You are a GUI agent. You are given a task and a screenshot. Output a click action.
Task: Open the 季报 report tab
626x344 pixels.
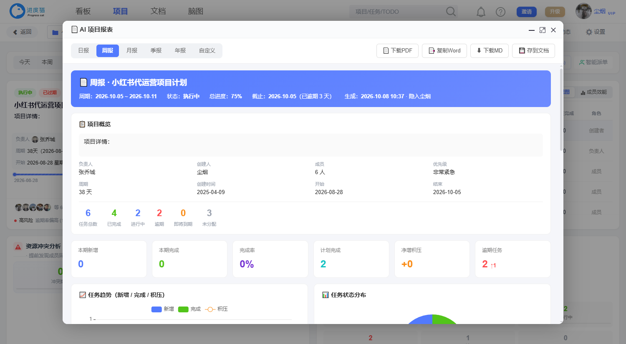pyautogui.click(x=156, y=50)
